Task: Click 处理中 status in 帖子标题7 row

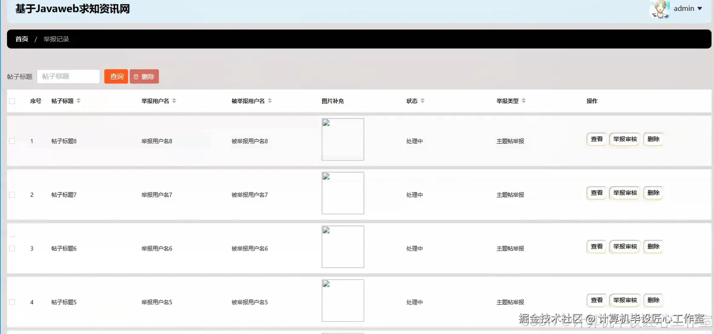Action: (x=415, y=195)
